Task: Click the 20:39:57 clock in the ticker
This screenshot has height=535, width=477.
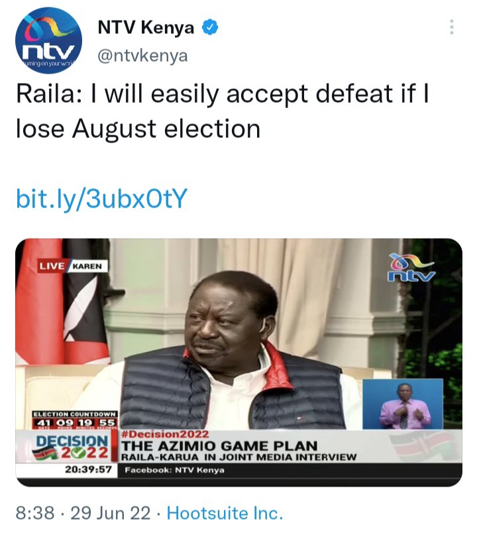Action: (x=88, y=469)
